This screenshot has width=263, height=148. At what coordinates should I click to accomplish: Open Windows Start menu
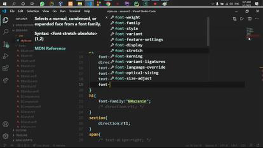pos(5,4)
